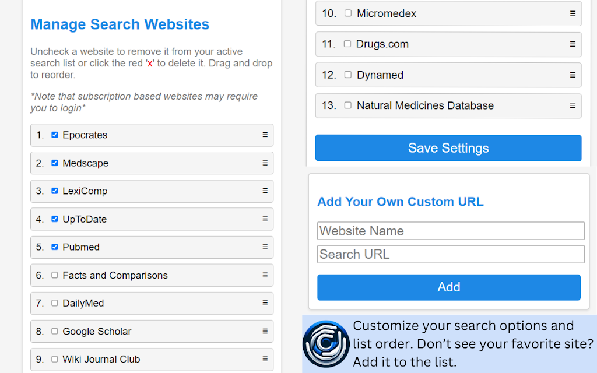Select the Pubmed list label

pyautogui.click(x=80, y=247)
